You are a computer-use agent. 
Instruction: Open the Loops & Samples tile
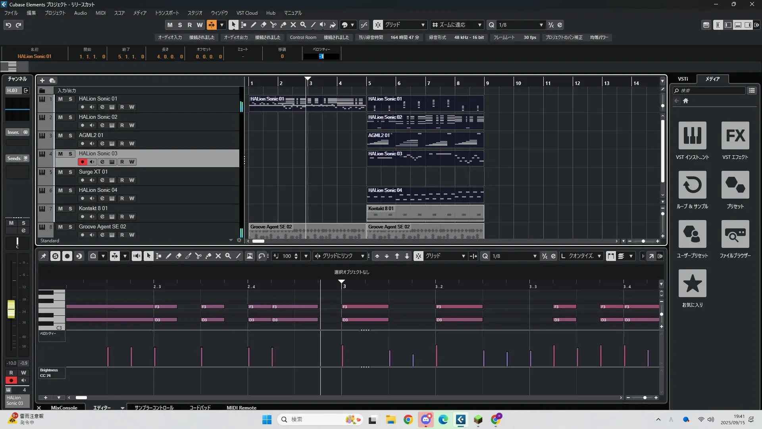[x=692, y=185]
